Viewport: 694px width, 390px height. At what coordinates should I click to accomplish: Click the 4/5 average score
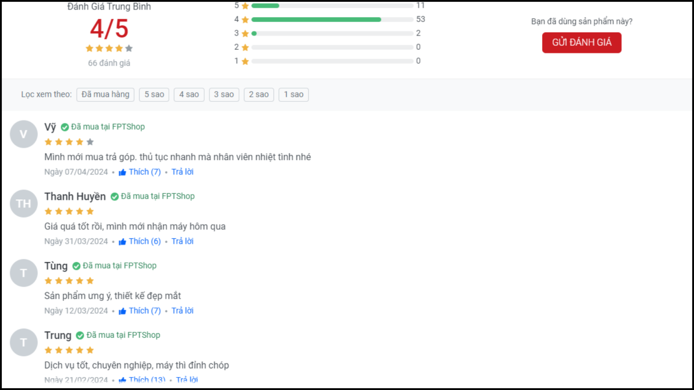pos(109,29)
